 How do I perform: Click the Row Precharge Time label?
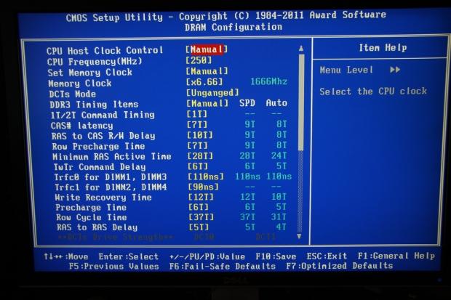tap(98, 146)
